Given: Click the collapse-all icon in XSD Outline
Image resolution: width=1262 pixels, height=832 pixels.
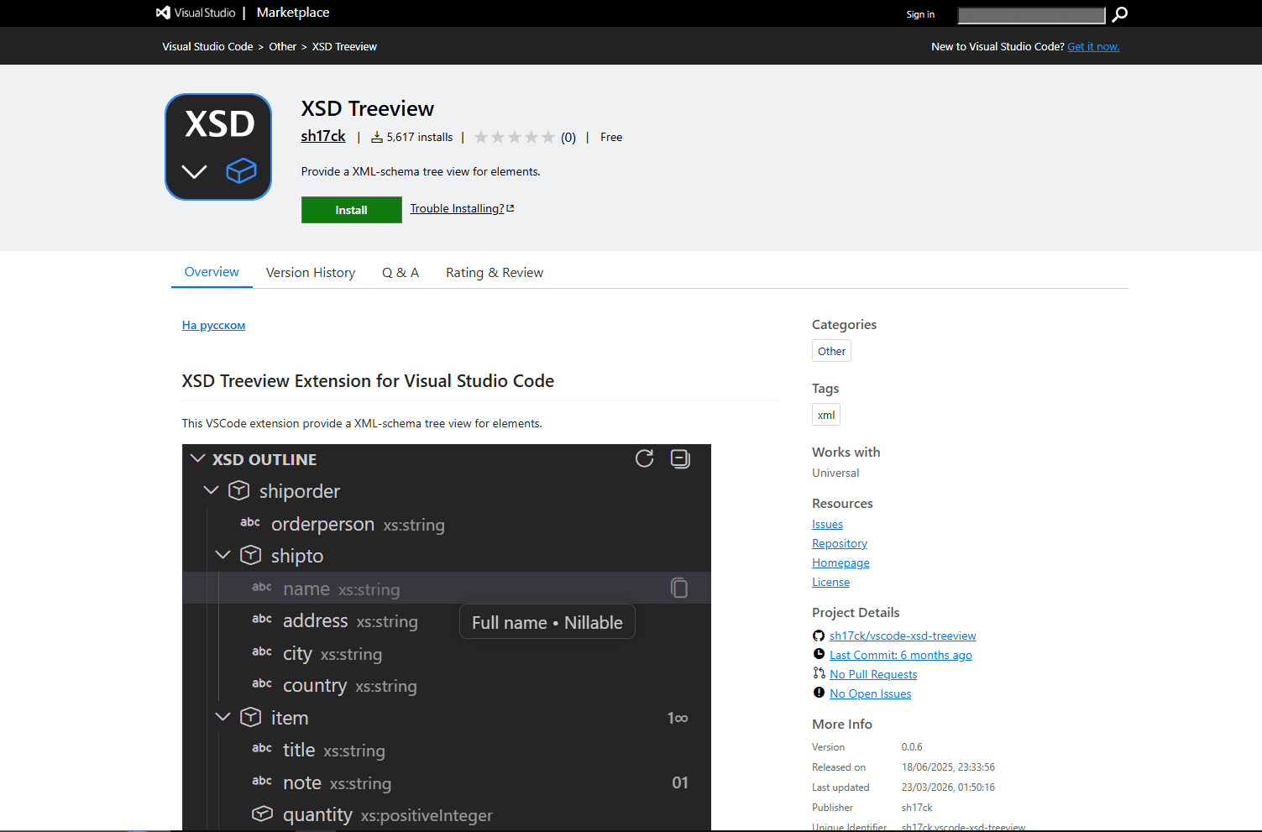Looking at the screenshot, I should click(680, 458).
